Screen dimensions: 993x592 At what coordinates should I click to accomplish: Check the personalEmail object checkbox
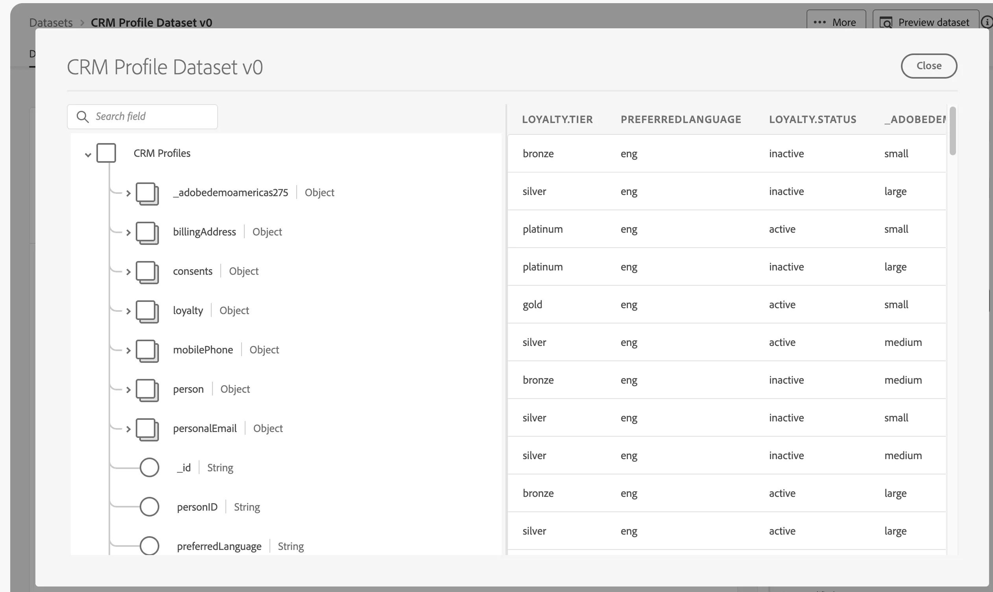click(147, 429)
